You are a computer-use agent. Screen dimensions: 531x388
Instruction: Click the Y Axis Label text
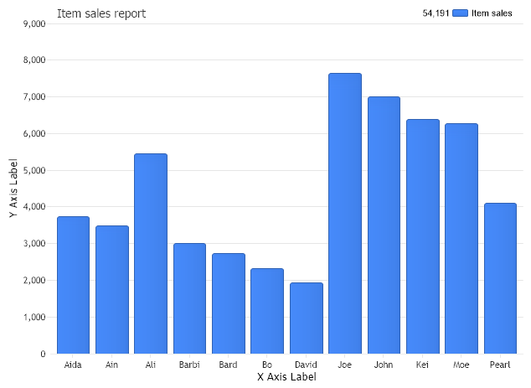13,189
